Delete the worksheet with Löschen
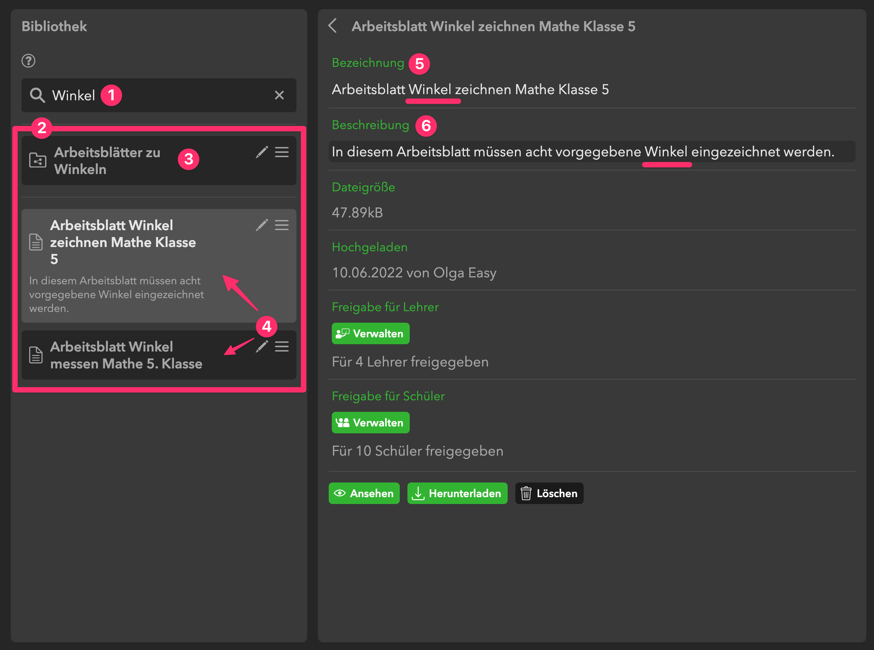 [x=549, y=493]
